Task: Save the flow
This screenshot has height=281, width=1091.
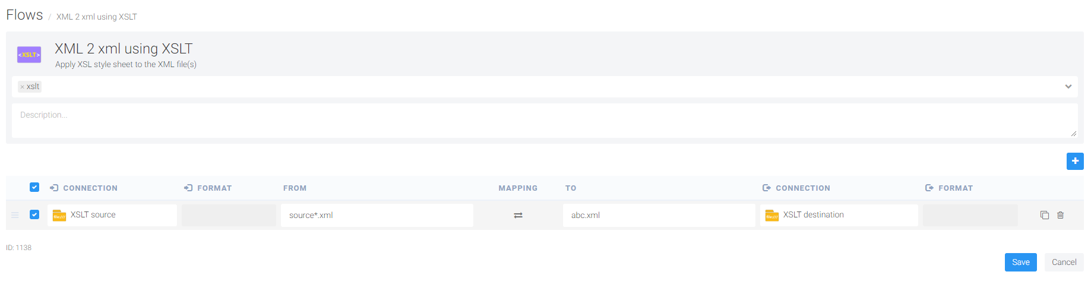Action: (1020, 262)
